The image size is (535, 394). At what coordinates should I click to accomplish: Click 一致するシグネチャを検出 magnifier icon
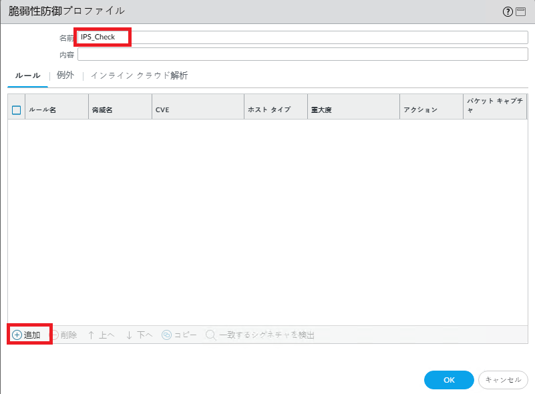(211, 335)
